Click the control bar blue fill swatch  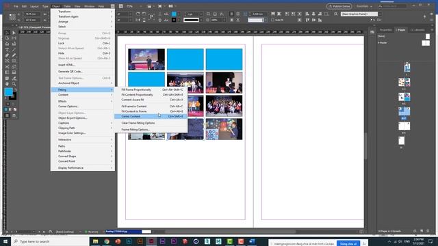coord(174,14)
